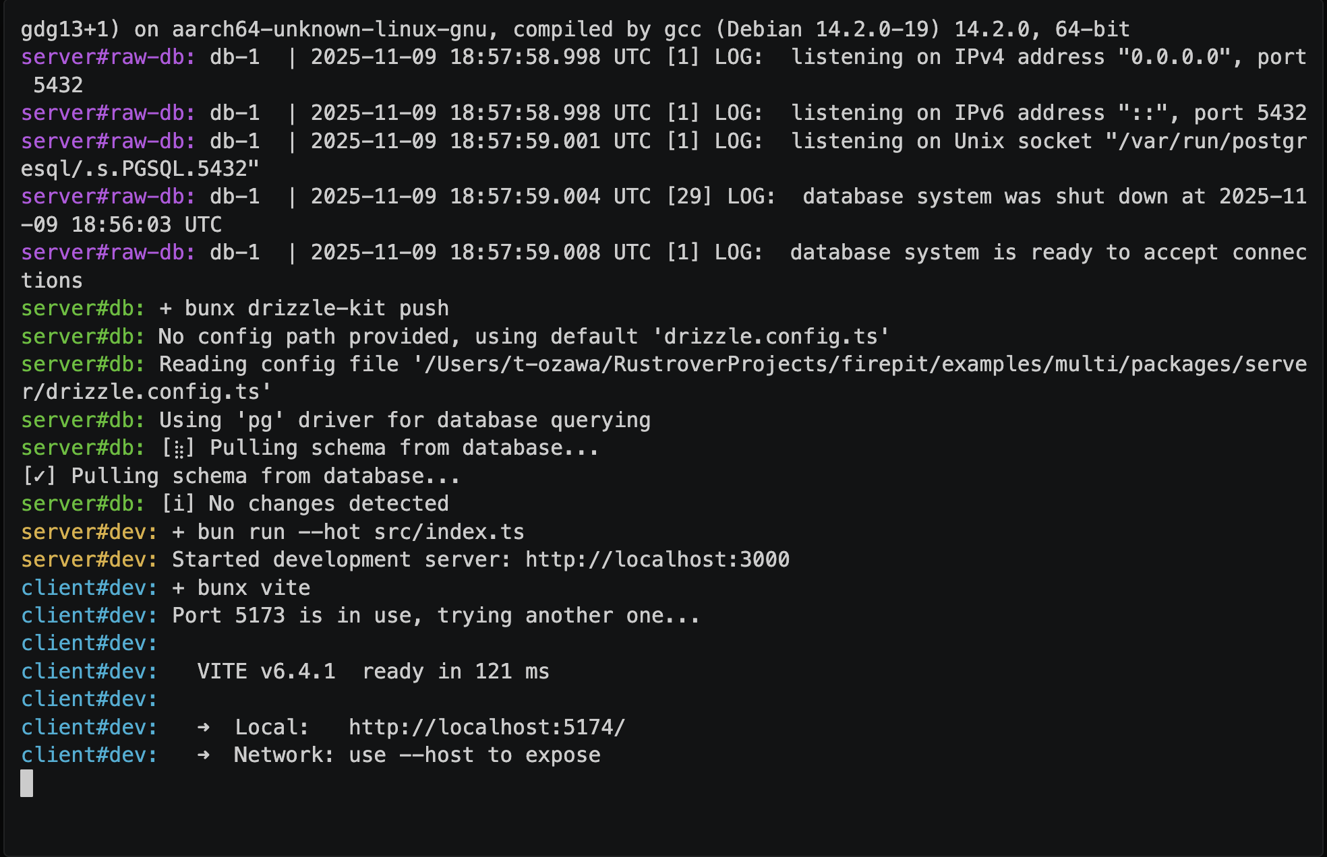The width and height of the screenshot is (1327, 857).
Task: Open the http://localhost:5174/ Local URL
Action: tap(487, 728)
